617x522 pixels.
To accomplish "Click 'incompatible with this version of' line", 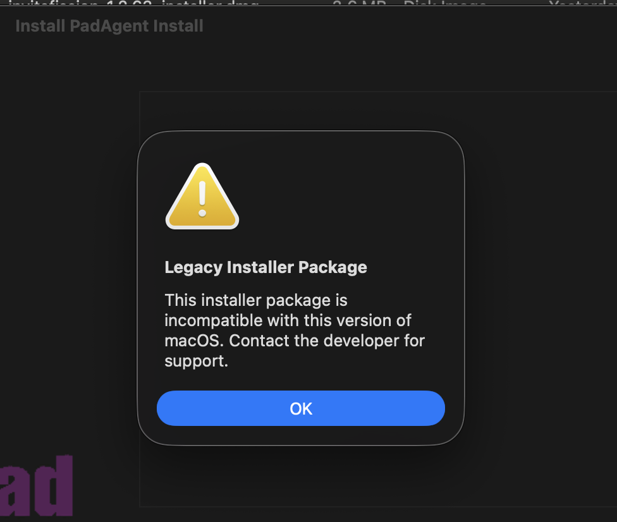I will [x=288, y=320].
